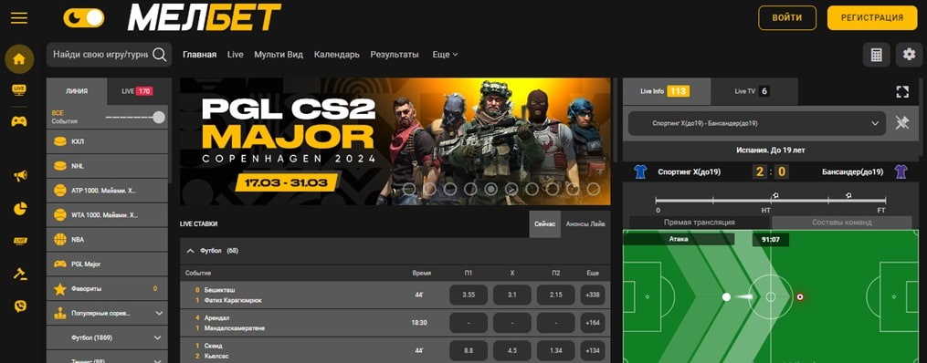Select КХЛ in the sports list

[107, 141]
